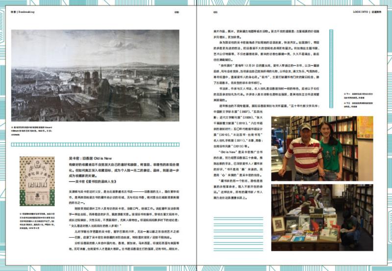Click the line beginning ""Old is New" 是吴卡密"

[x=240, y=152]
